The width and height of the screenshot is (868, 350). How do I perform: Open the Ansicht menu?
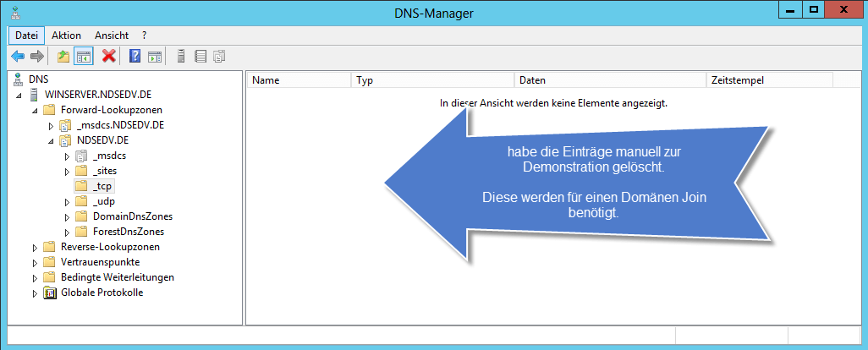111,36
